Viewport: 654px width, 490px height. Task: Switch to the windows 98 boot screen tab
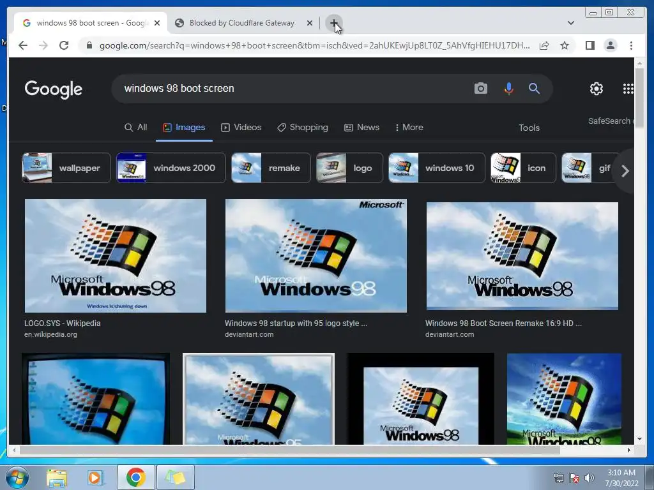89,23
